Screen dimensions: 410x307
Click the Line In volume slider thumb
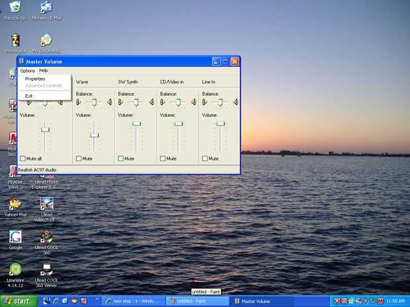coord(220,123)
